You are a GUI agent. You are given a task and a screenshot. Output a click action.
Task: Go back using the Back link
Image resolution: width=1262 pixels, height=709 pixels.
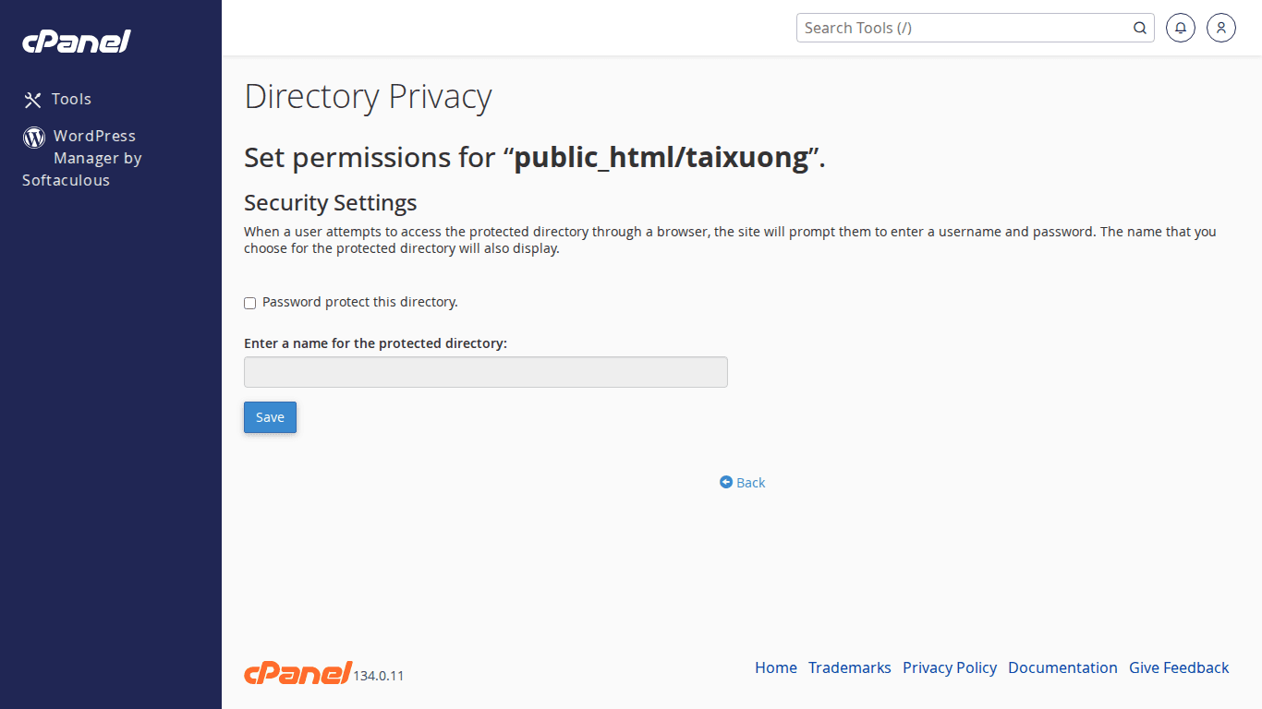[x=750, y=483]
